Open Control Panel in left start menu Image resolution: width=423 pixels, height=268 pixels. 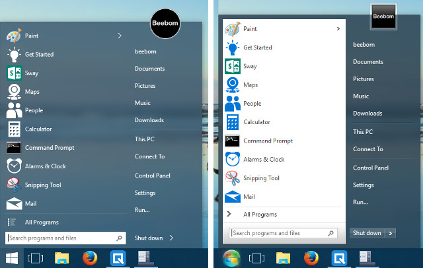tap(153, 176)
